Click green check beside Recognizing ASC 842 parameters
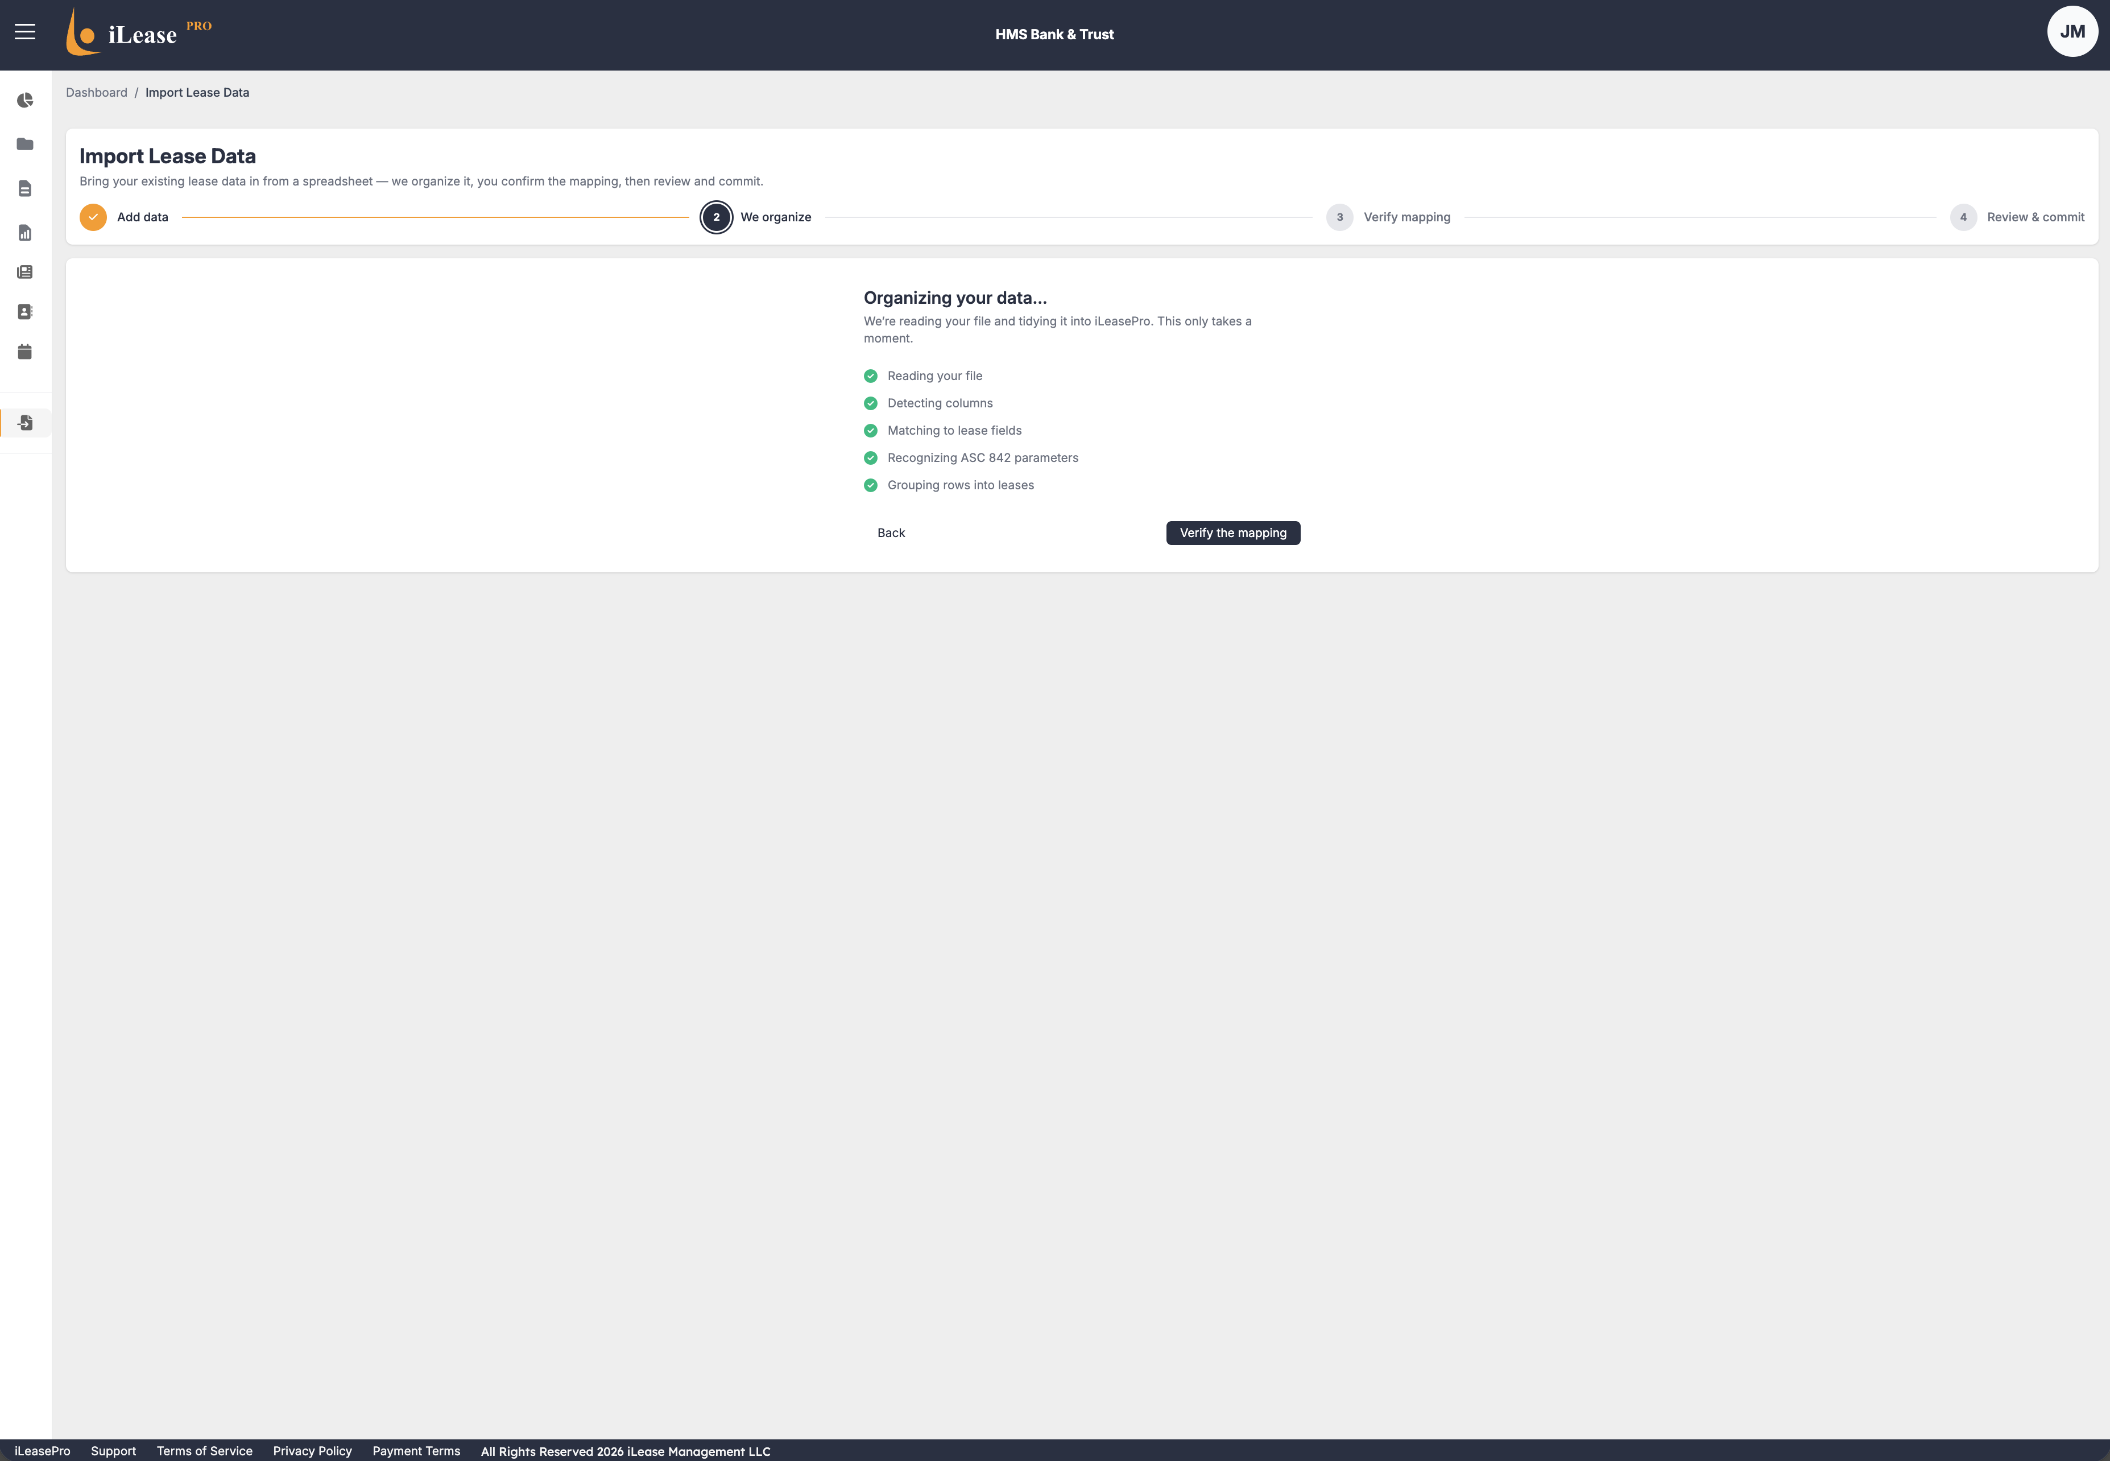 pyautogui.click(x=870, y=458)
